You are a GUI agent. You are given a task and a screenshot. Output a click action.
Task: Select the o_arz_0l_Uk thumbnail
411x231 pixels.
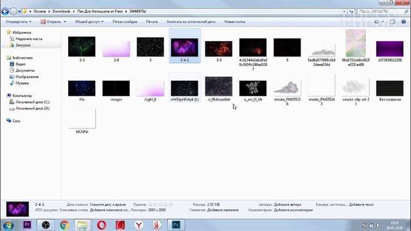coord(253,89)
